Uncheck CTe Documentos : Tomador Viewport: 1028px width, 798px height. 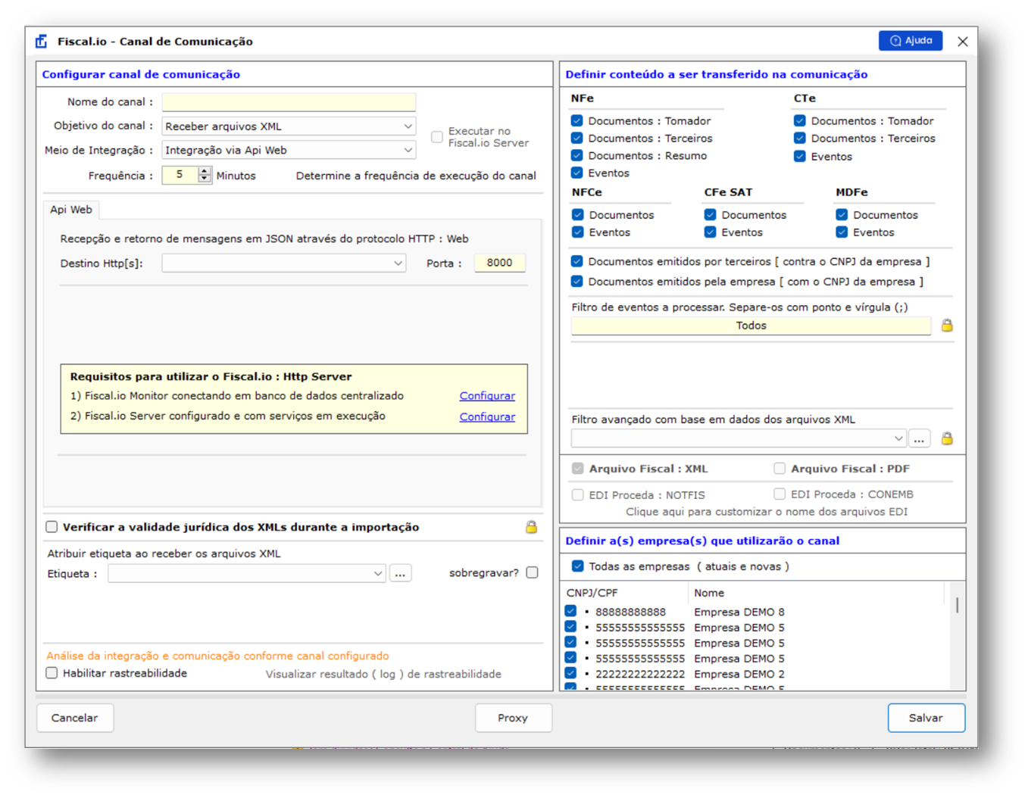pos(800,120)
